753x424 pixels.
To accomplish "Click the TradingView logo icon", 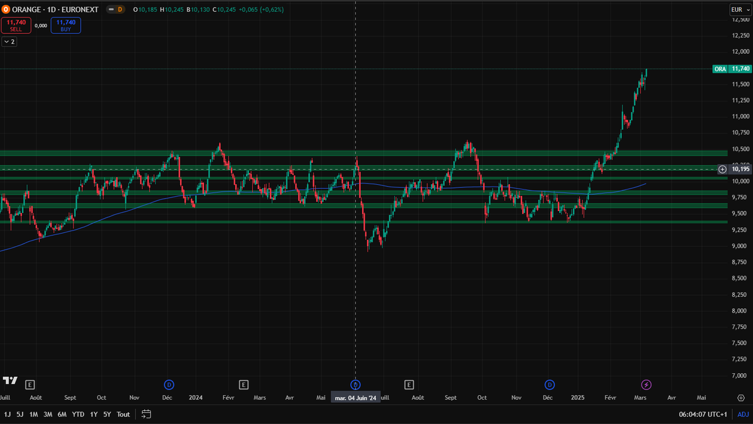I will pyautogui.click(x=10, y=380).
